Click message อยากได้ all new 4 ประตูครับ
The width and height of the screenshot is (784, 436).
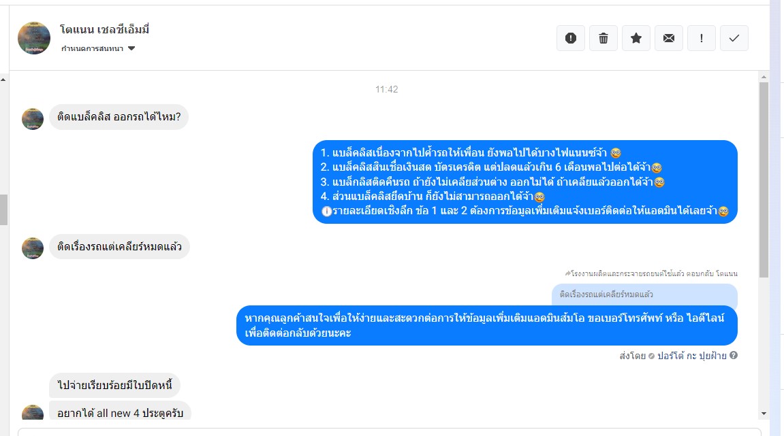click(x=120, y=412)
